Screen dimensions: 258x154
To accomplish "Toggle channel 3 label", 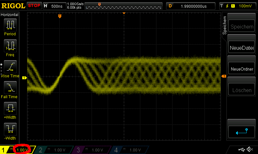I will (x=78, y=150).
